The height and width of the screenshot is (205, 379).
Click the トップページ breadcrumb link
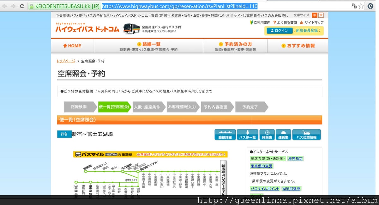click(66, 61)
